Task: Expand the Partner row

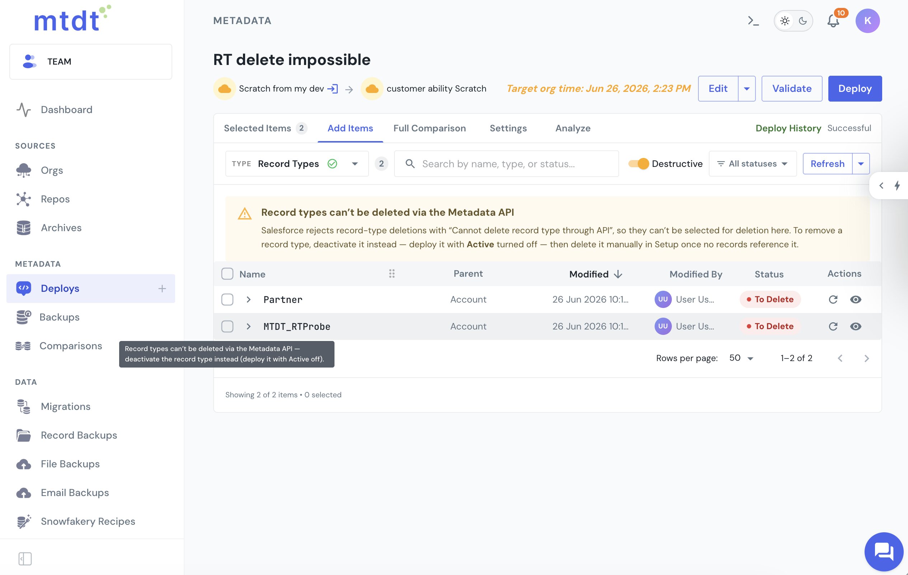Action: pos(248,299)
